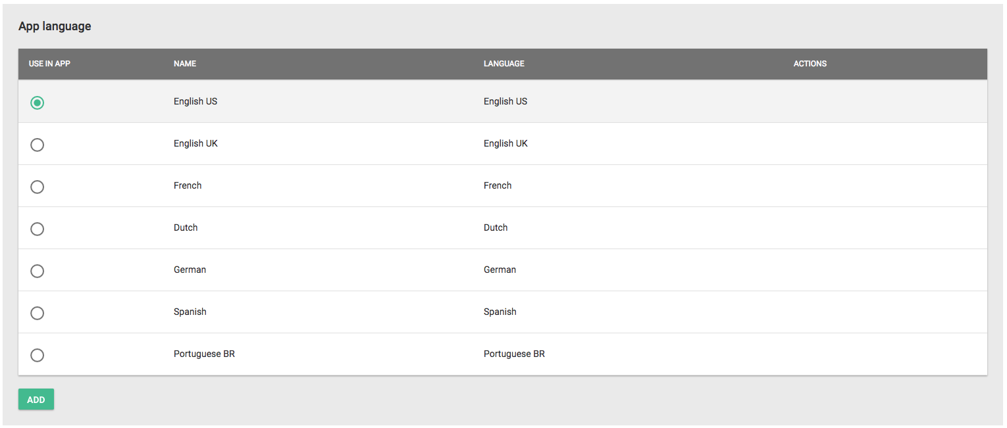The image size is (1007, 428).
Task: Click the Portuguese BR name cell
Action: click(x=204, y=354)
